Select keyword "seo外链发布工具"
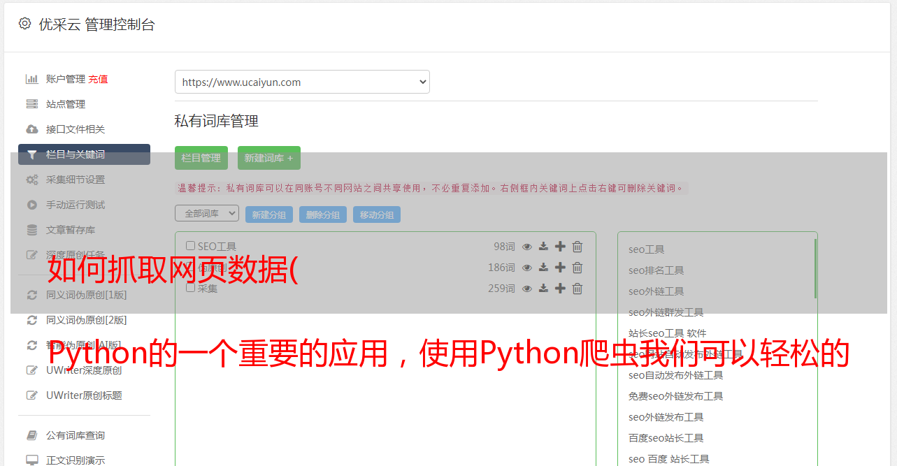The image size is (897, 466). click(666, 417)
